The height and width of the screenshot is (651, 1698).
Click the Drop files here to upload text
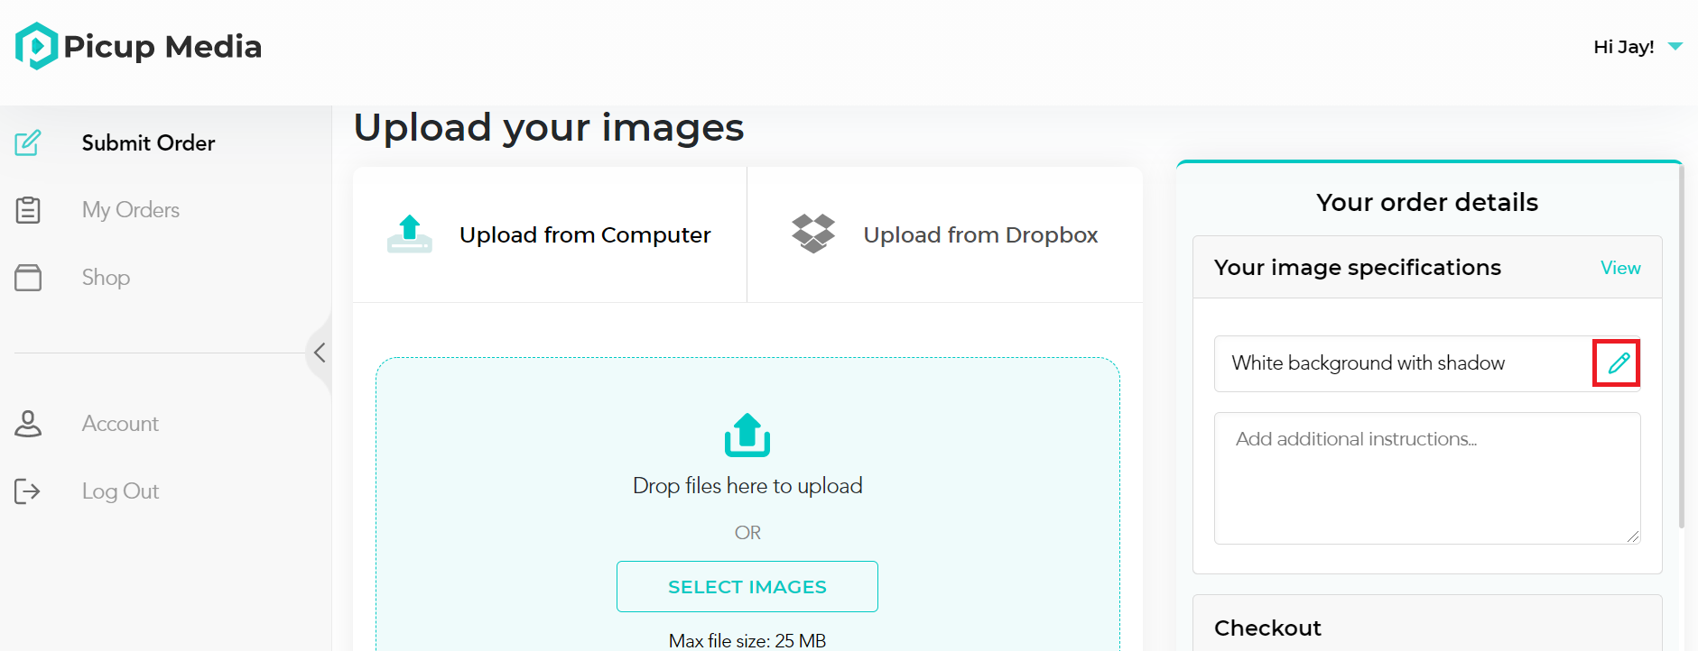(x=747, y=486)
